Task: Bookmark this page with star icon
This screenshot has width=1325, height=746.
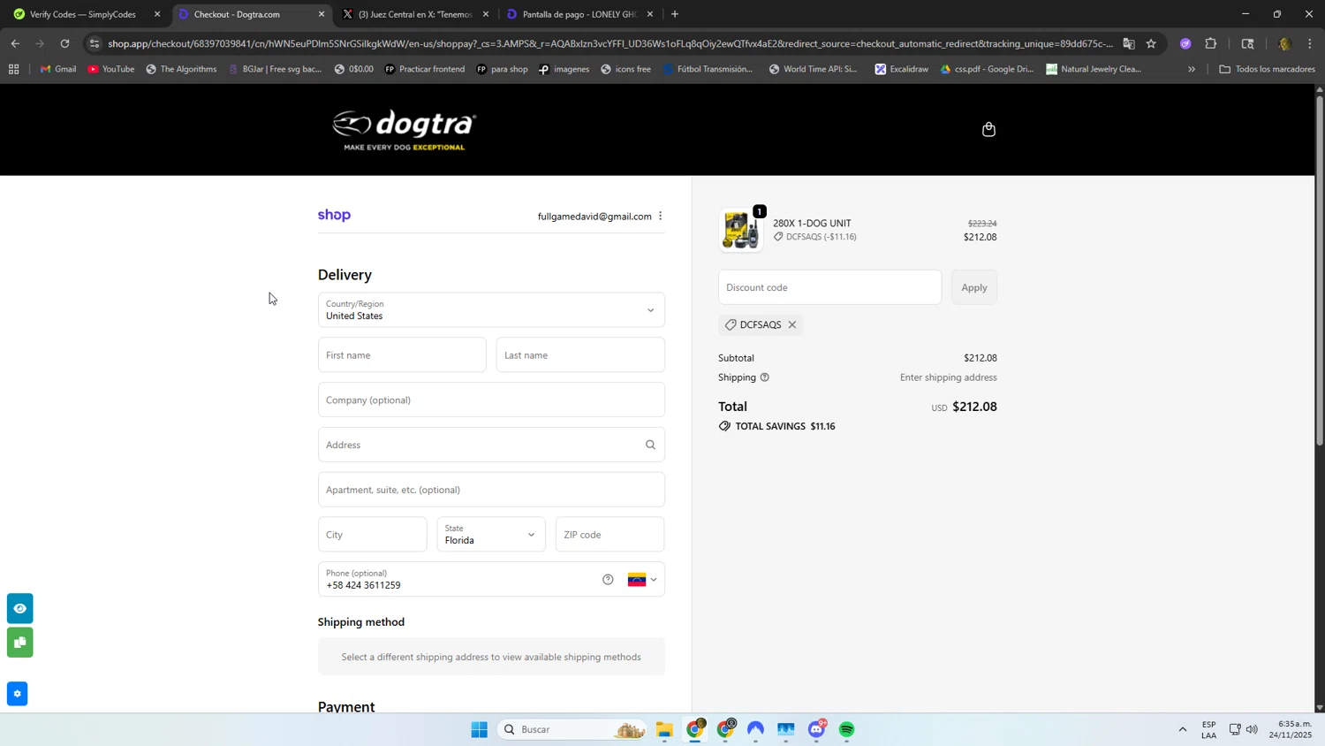Action: point(1151,43)
